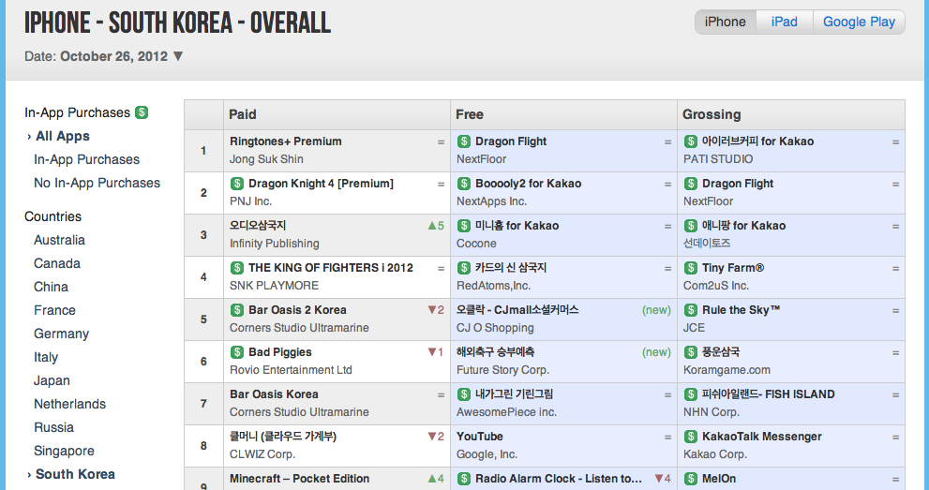The image size is (929, 490).
Task: Open the YouTube app entry
Action: (x=480, y=437)
